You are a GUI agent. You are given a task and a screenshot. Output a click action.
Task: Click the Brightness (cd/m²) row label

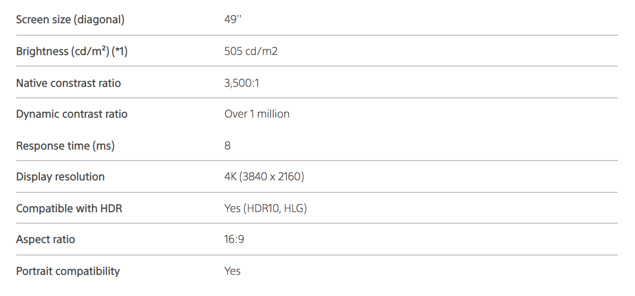click(x=62, y=52)
